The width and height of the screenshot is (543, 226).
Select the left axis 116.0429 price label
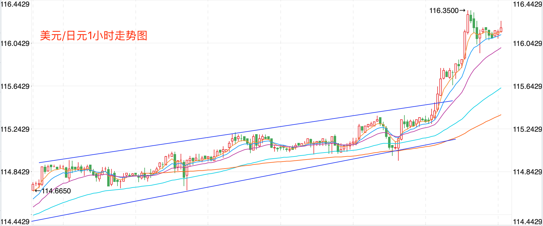[15, 44]
